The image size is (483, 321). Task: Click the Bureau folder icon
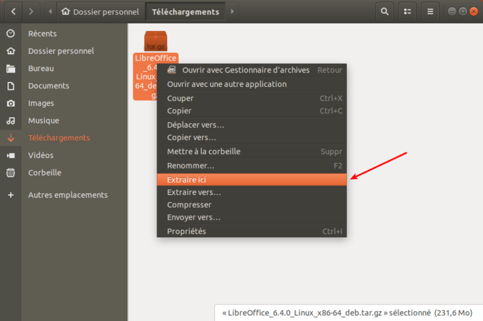point(11,69)
